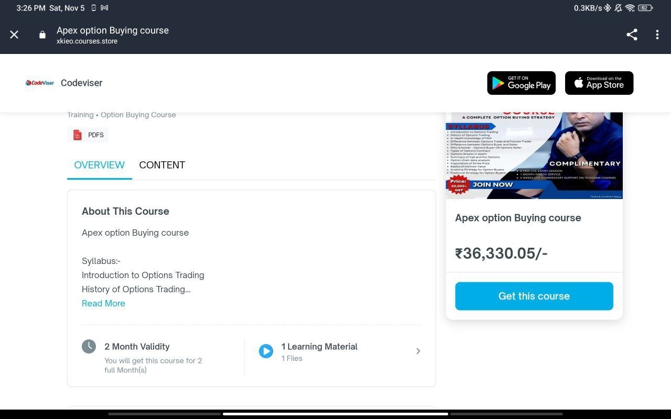Open the course banner thumbnail image

(x=534, y=156)
